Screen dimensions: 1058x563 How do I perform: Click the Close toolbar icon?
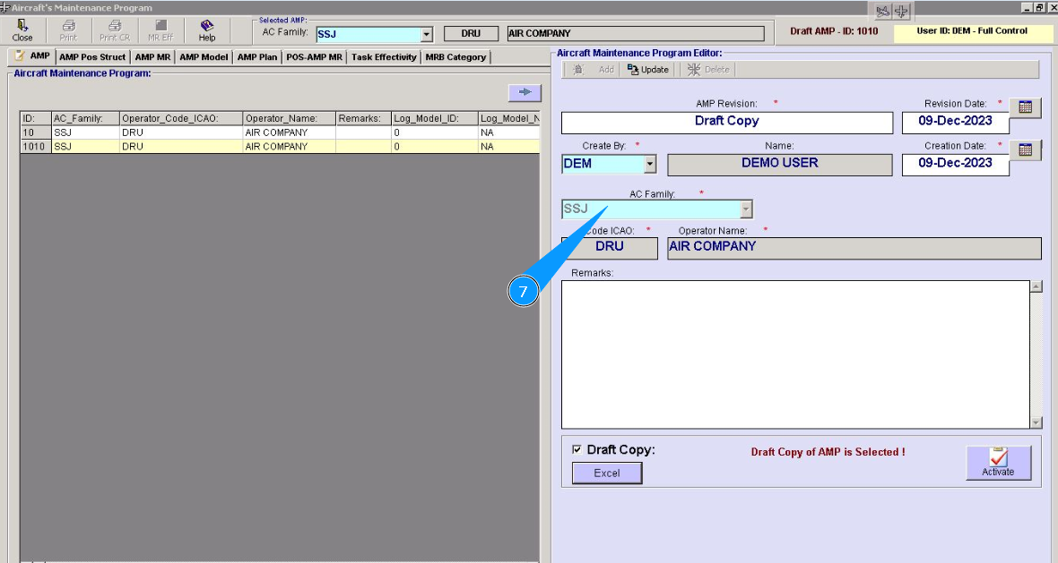pos(22,30)
